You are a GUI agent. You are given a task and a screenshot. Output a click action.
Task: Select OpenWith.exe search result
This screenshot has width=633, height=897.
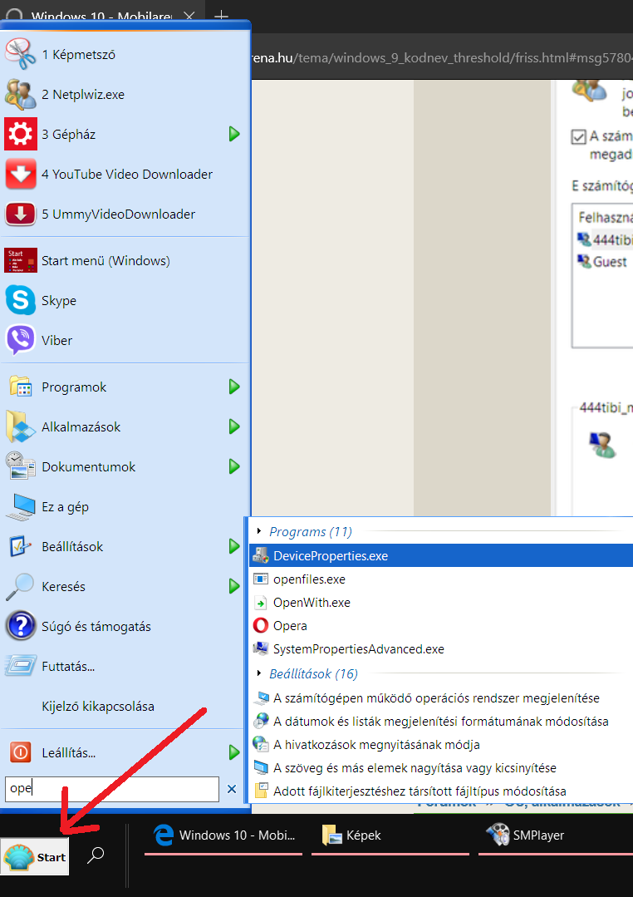441,603
